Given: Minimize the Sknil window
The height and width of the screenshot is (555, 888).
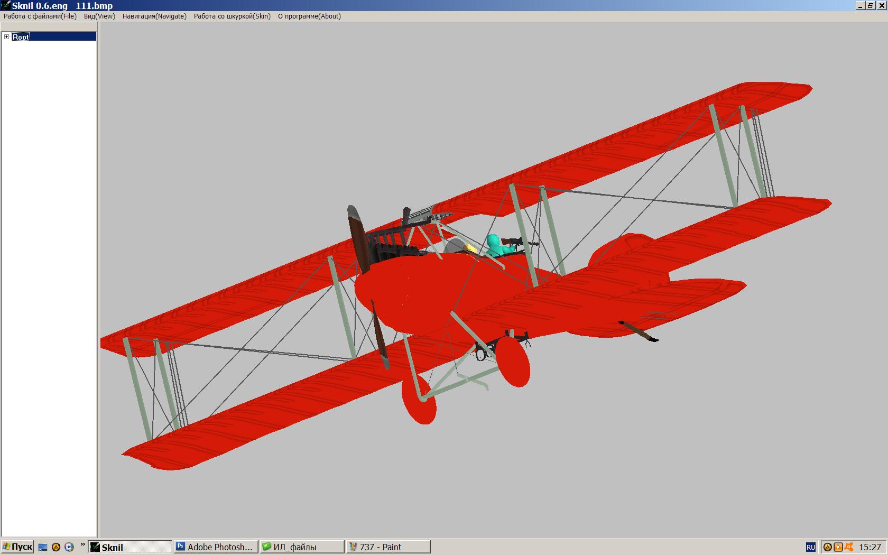Looking at the screenshot, I should point(861,6).
